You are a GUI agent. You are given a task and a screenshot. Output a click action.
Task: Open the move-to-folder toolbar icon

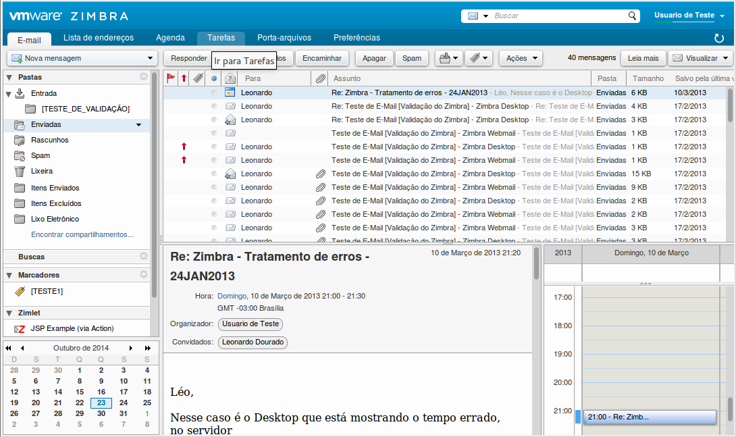pos(449,58)
